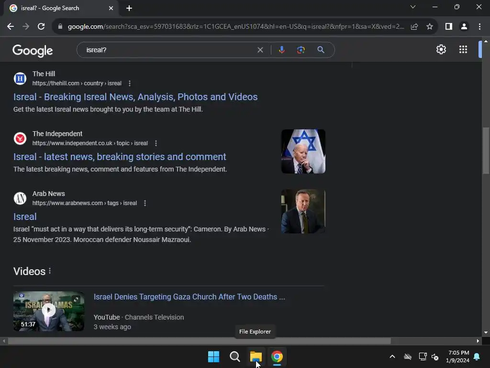Open Independent result thumbnail image
490x368 pixels.
click(x=303, y=151)
